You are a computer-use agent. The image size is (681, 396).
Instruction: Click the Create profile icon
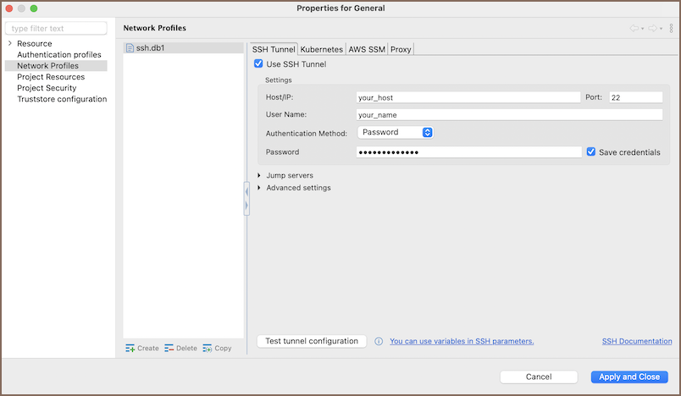pyautogui.click(x=130, y=348)
